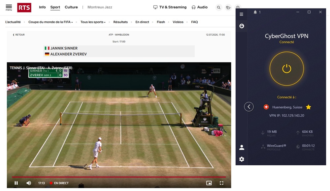Click the red video progress bar
The height and width of the screenshot is (191, 330).
click(x=119, y=177)
